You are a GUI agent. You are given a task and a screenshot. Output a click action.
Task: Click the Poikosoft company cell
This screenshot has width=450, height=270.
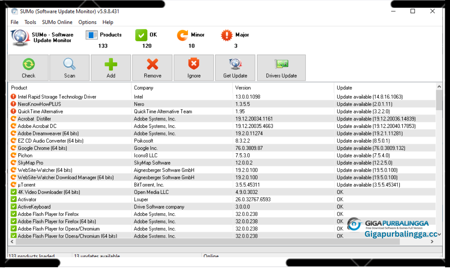144,141
